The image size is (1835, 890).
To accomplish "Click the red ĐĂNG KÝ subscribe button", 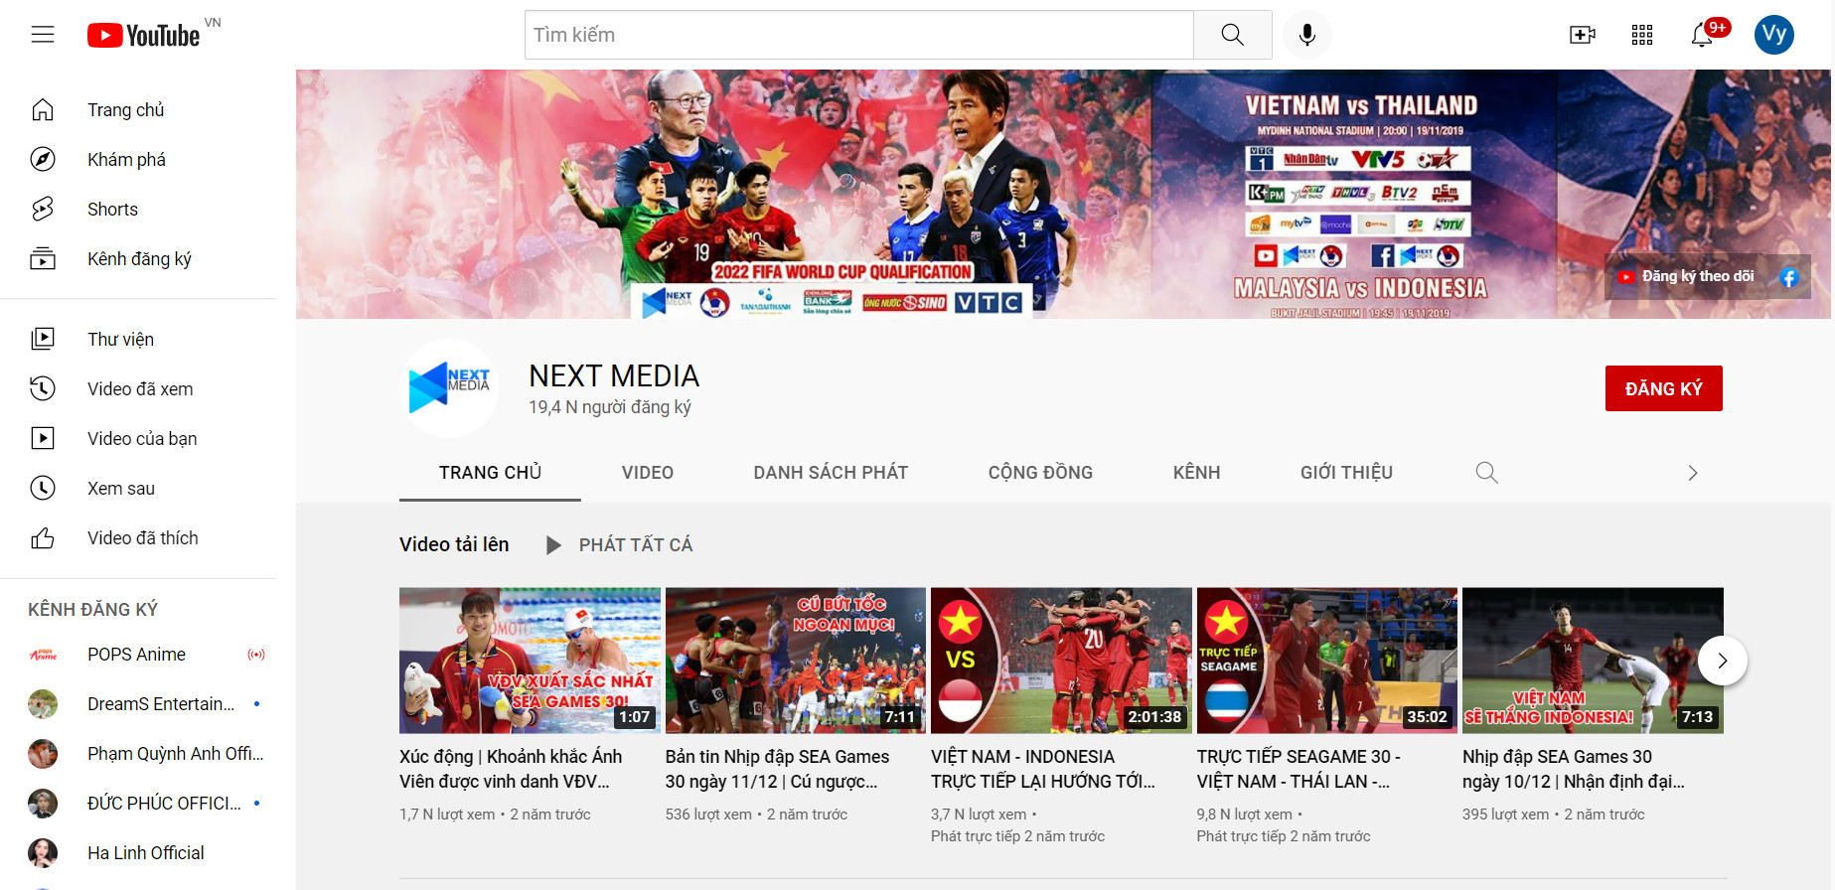I will [x=1664, y=388].
